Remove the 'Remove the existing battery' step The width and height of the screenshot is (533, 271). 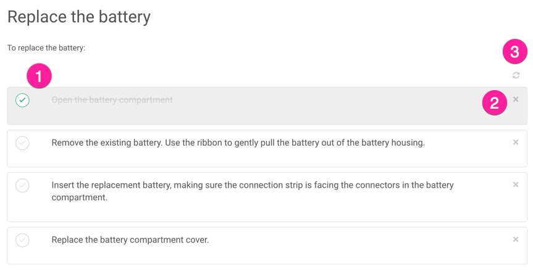coord(516,143)
